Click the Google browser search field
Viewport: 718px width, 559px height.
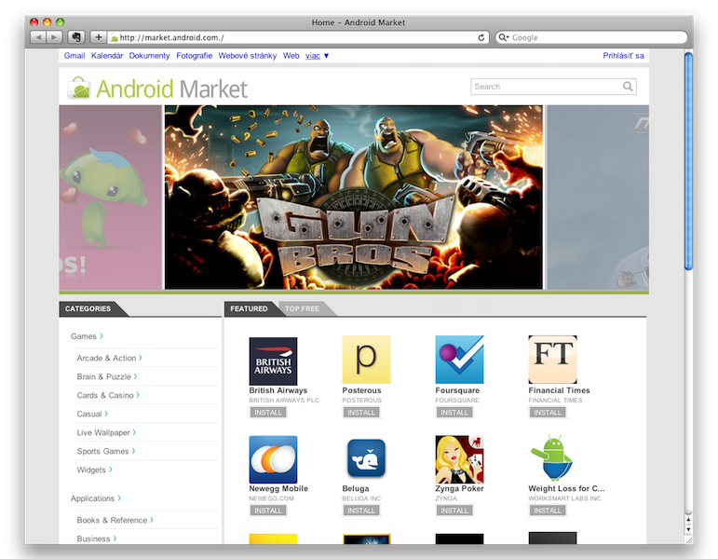pos(591,37)
